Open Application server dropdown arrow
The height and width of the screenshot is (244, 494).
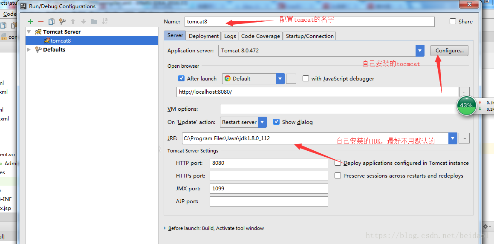420,50
